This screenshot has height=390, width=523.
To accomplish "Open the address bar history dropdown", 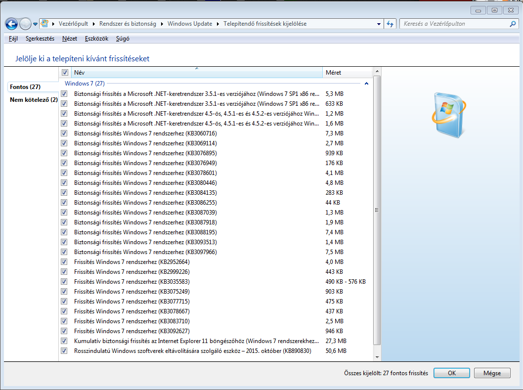I will pyautogui.click(x=379, y=24).
